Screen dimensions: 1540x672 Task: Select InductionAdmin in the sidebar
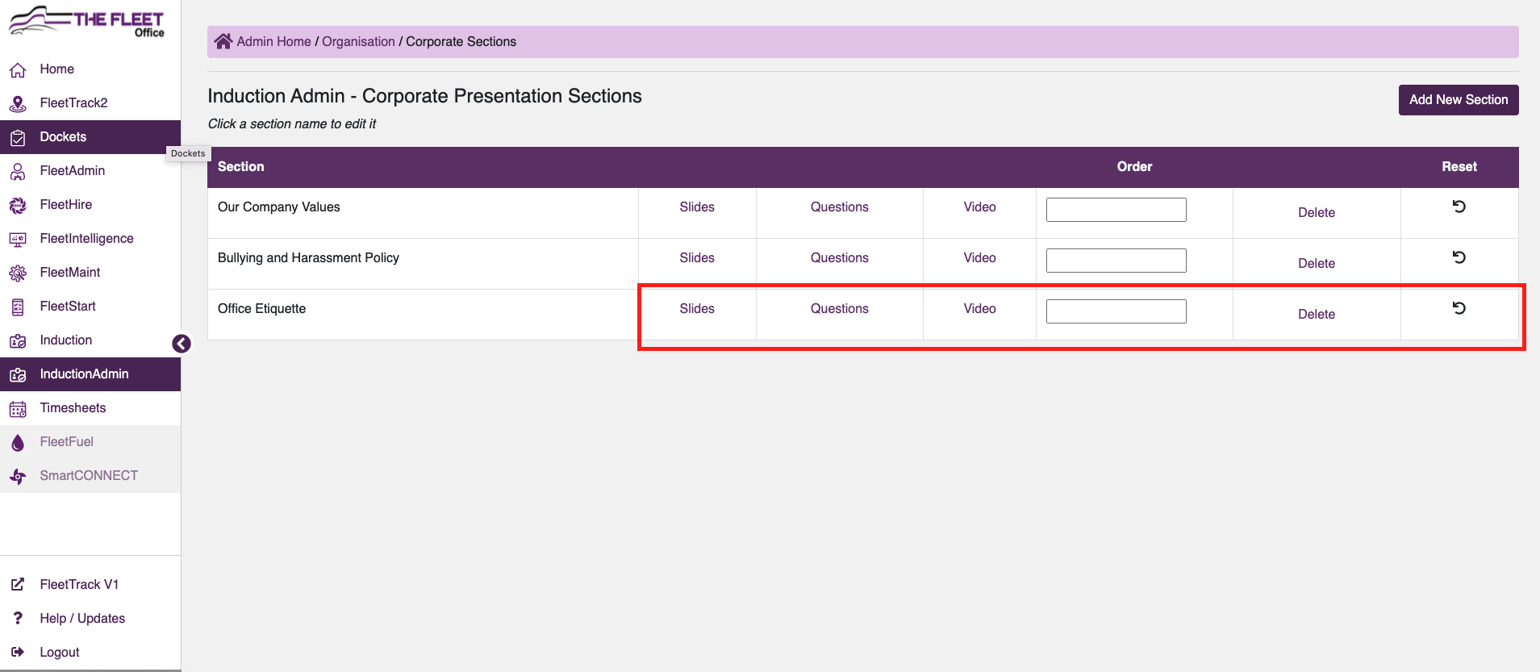(x=90, y=374)
